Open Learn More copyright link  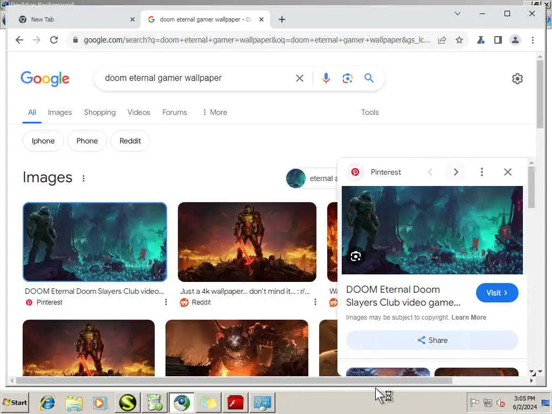tap(468, 318)
